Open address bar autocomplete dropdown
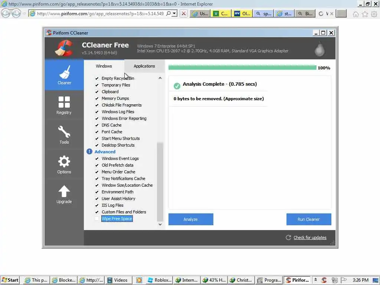 click(x=174, y=14)
